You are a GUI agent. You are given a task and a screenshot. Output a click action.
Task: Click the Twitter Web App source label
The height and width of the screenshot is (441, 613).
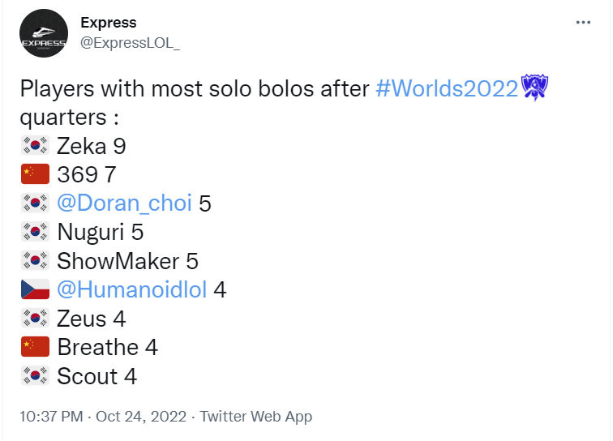tap(255, 417)
